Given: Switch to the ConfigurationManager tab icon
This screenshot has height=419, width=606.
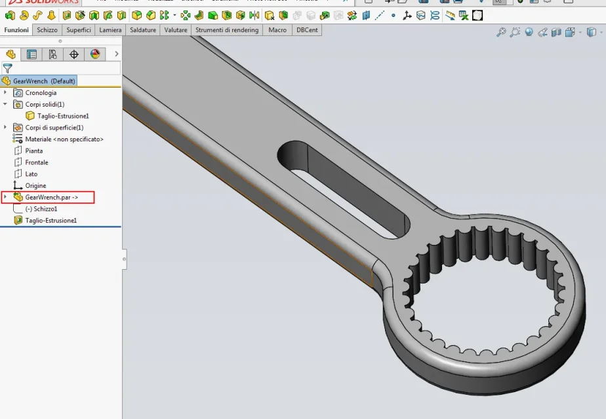Looking at the screenshot, I should tap(52, 54).
